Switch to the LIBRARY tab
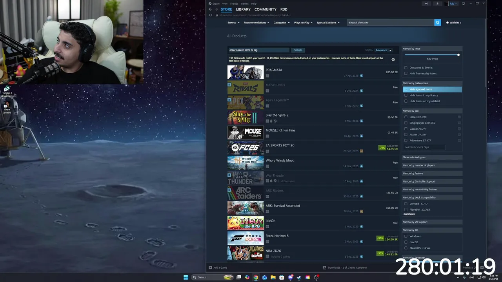 click(243, 9)
